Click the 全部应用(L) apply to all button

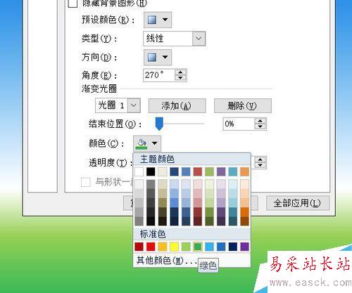tap(298, 203)
